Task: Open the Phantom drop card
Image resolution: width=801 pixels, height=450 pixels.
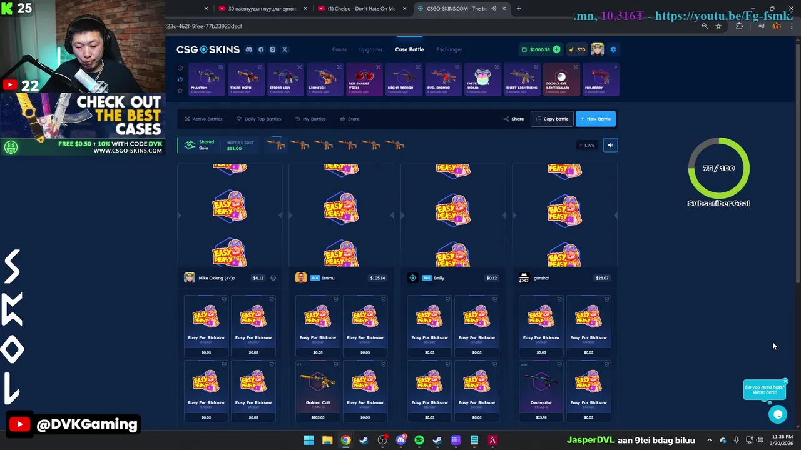Action: [x=207, y=79]
